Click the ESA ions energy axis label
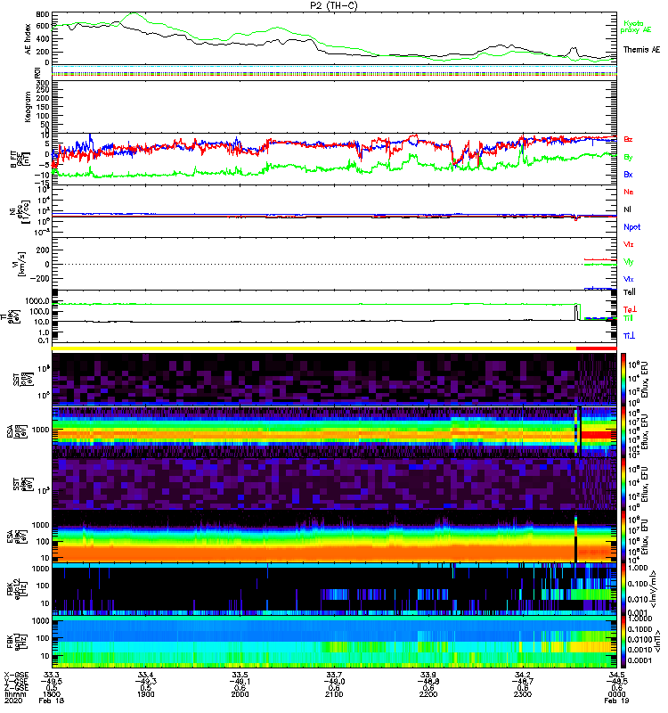 16,430
